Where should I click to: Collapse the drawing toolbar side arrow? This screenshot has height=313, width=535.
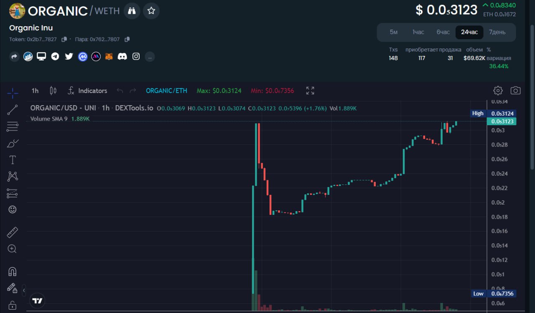coord(24,290)
